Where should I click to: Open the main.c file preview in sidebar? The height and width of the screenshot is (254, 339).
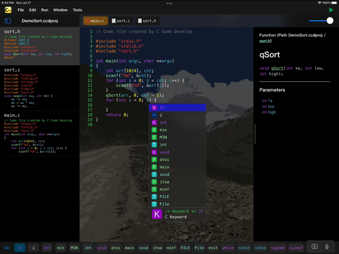point(40,133)
